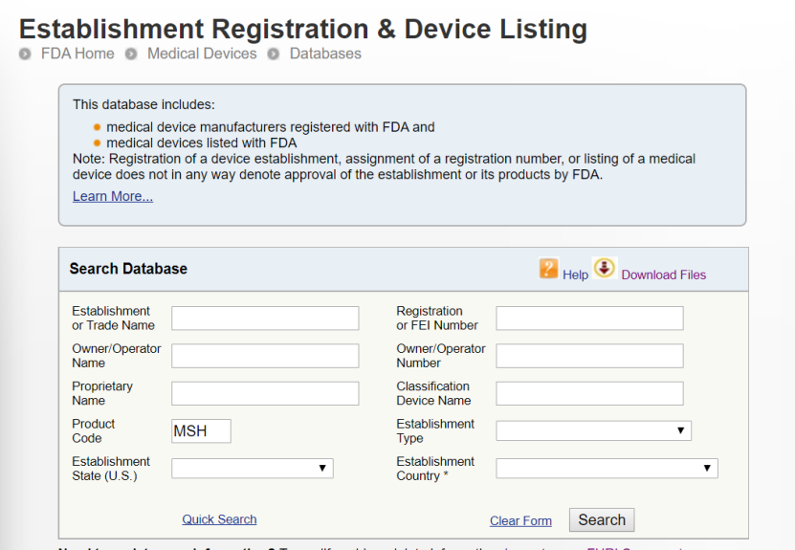The image size is (795, 550).
Task: Expand the Establishment Type dropdown
Action: point(594,430)
